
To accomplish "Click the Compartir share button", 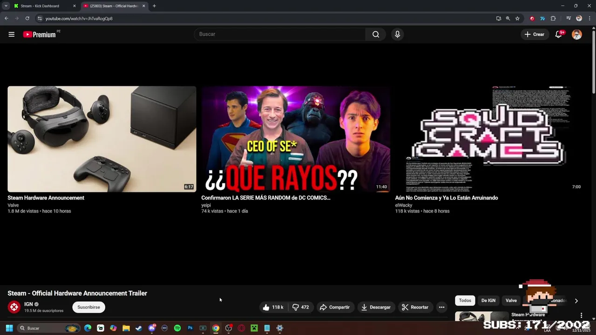I will point(335,307).
